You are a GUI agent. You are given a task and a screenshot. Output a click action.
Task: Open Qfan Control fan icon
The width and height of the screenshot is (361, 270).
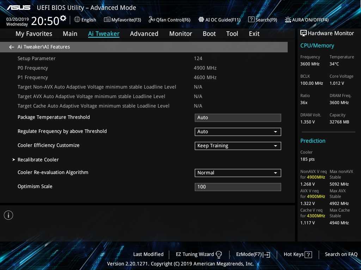[152, 20]
